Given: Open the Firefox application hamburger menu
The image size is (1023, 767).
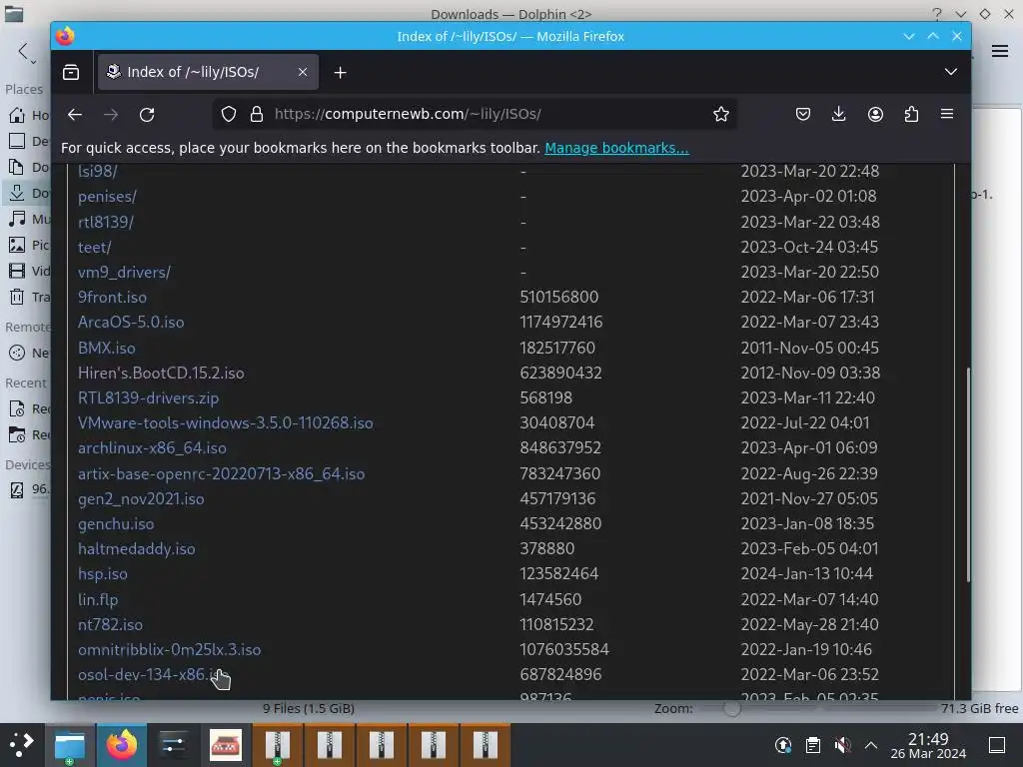Looking at the screenshot, I should coord(947,114).
